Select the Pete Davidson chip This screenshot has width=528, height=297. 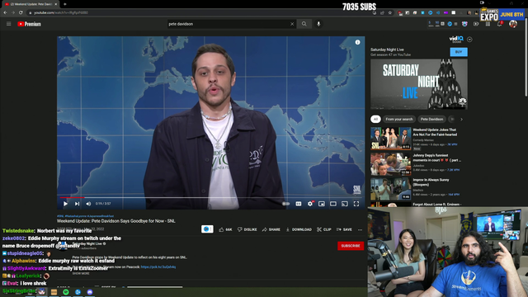[431, 119]
